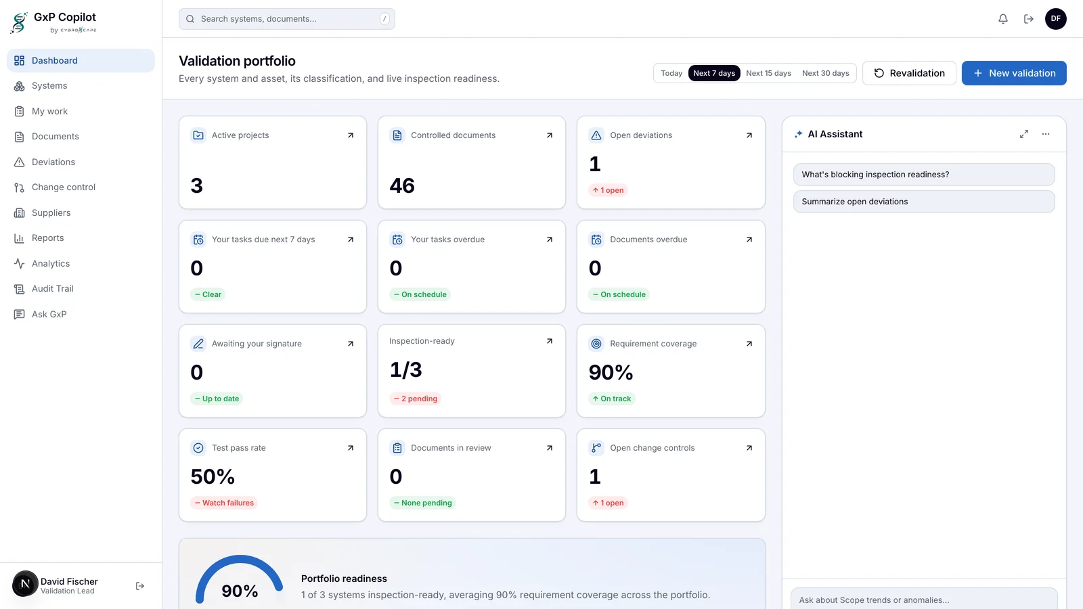
Task: Sign out using icon beside David Fischer
Action: point(140,586)
